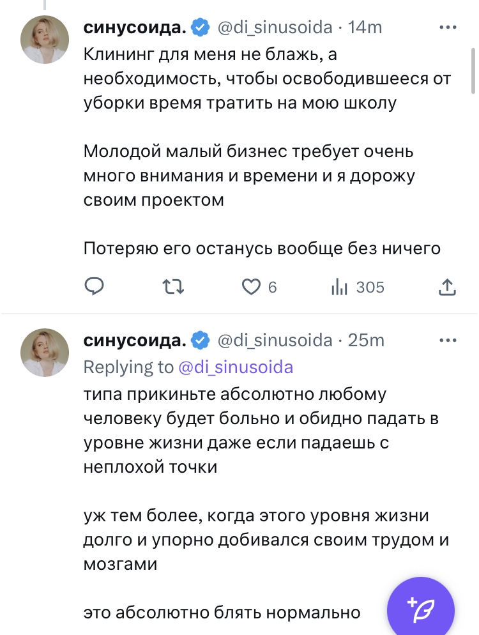Open the profile avatar on the 25m tweet
The height and width of the screenshot is (635, 479).
tap(45, 353)
